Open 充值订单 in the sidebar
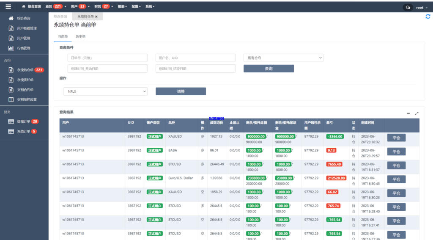Image resolution: width=433 pixels, height=240 pixels. coord(24,132)
